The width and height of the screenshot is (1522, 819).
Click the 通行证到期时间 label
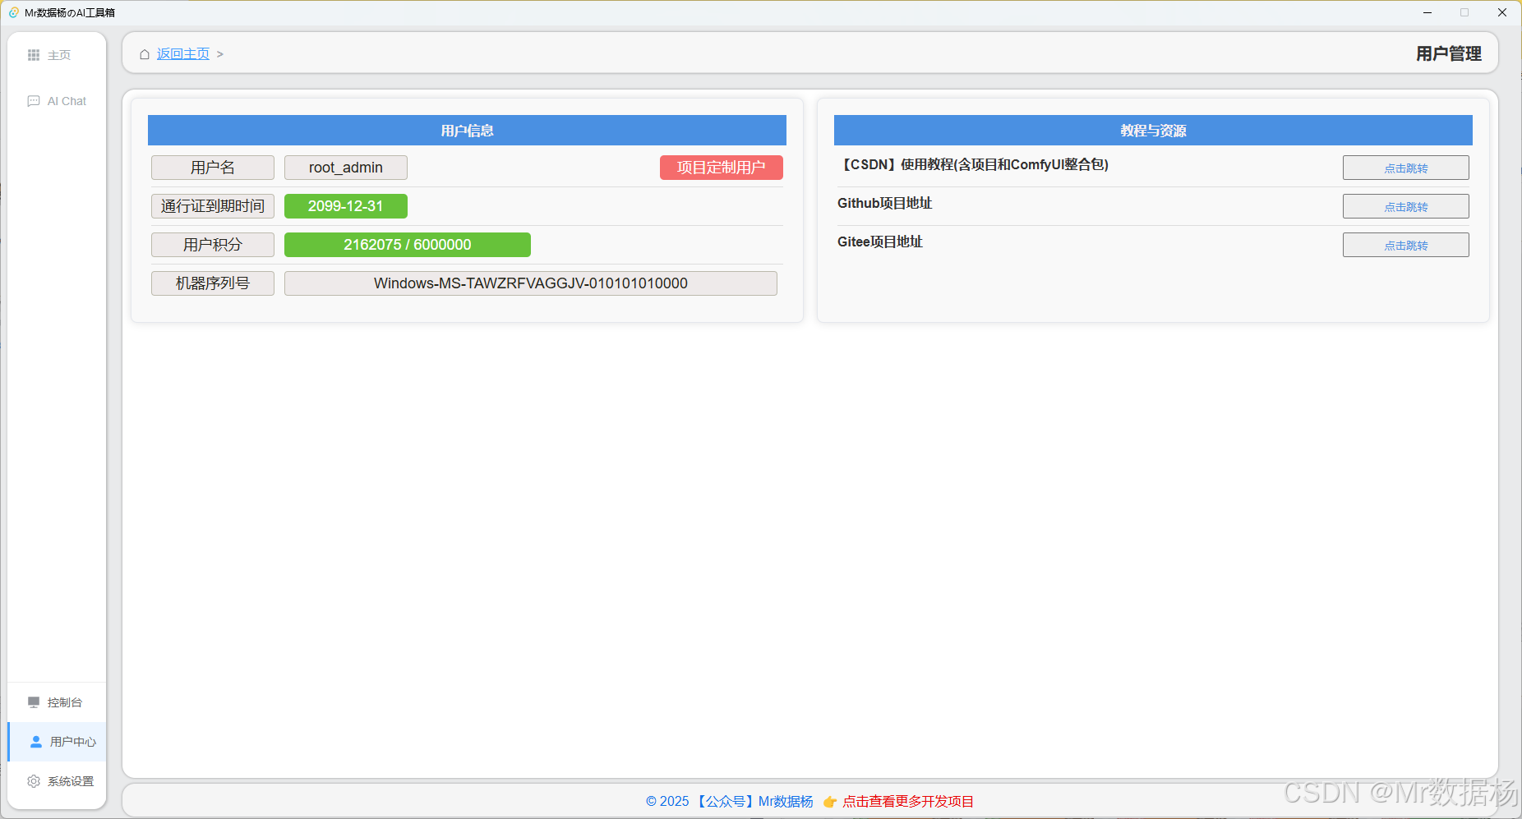click(212, 206)
